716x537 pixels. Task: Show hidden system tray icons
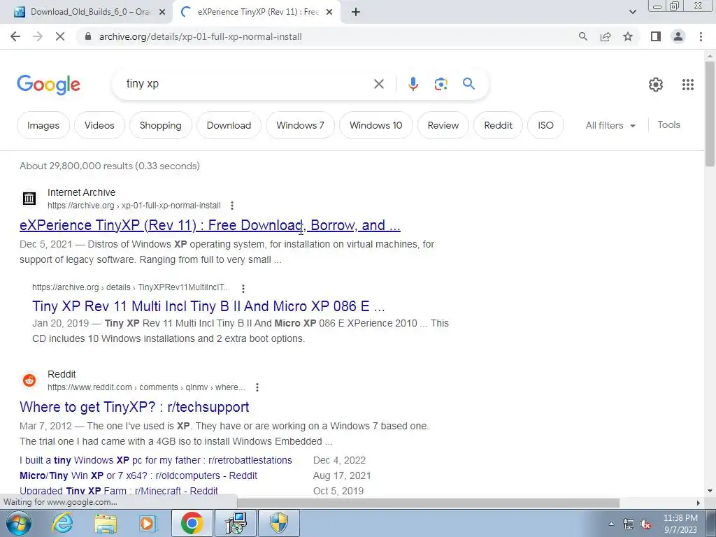click(611, 524)
